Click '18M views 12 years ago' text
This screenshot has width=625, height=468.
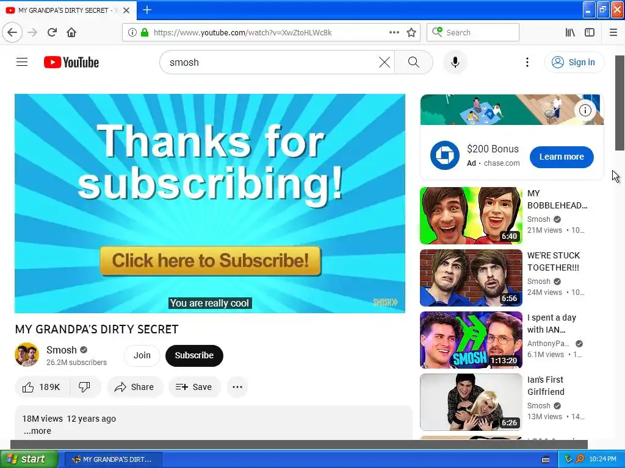69,419
